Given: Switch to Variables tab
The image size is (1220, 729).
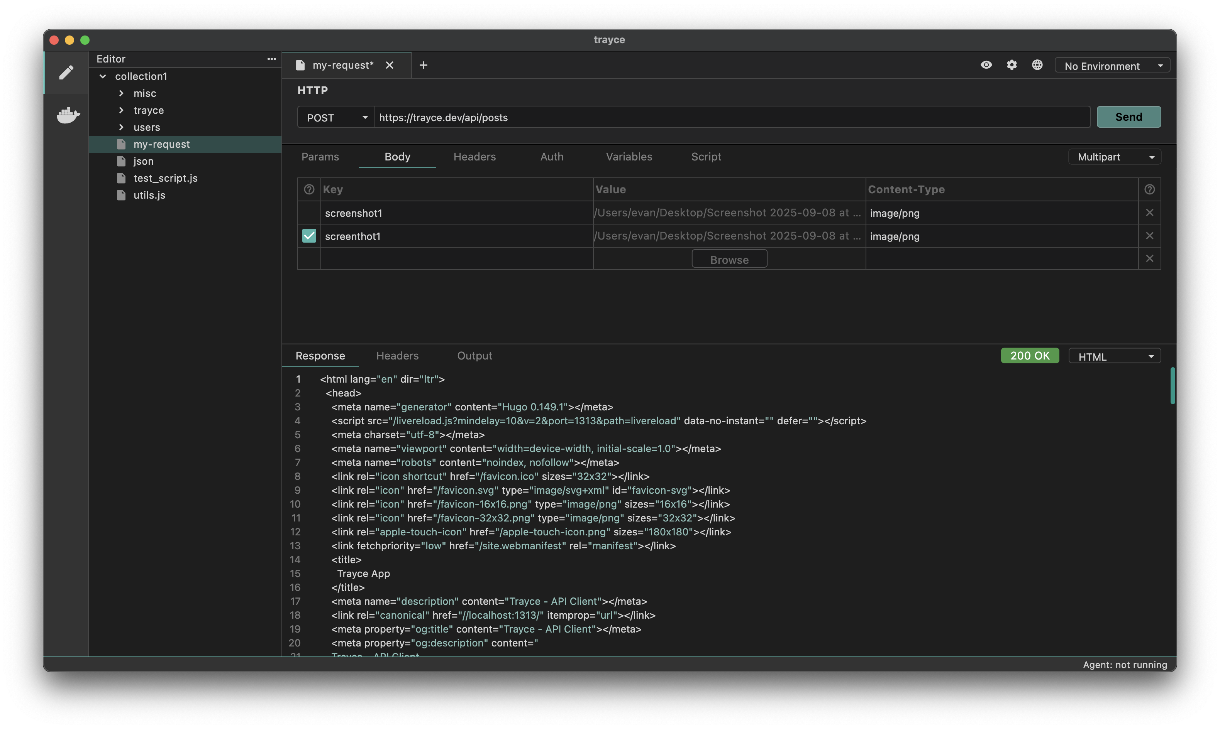Looking at the screenshot, I should 629,157.
